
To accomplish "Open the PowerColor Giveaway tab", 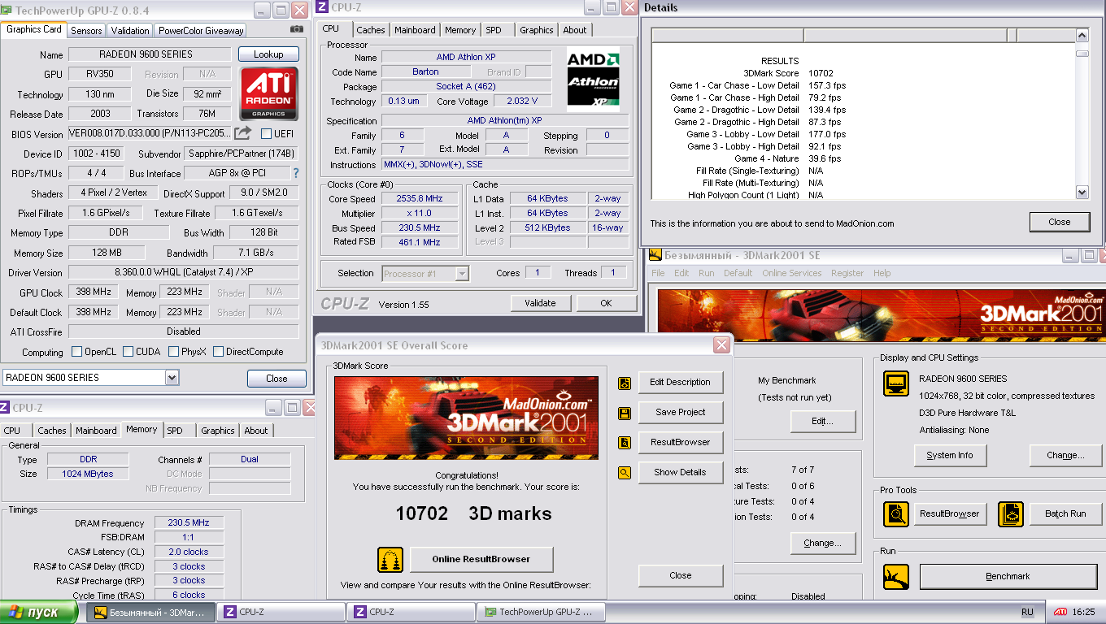I will [201, 31].
